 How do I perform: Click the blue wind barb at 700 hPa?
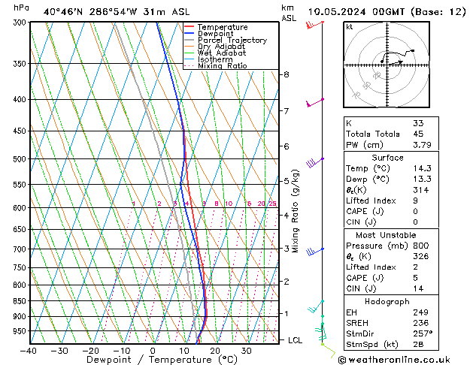click(x=315, y=252)
